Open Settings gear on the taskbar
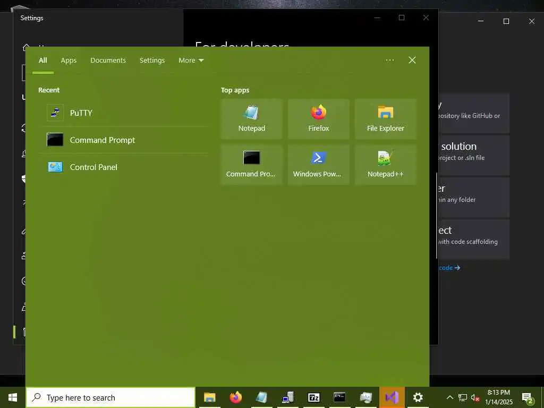This screenshot has width=544, height=408. (x=418, y=397)
